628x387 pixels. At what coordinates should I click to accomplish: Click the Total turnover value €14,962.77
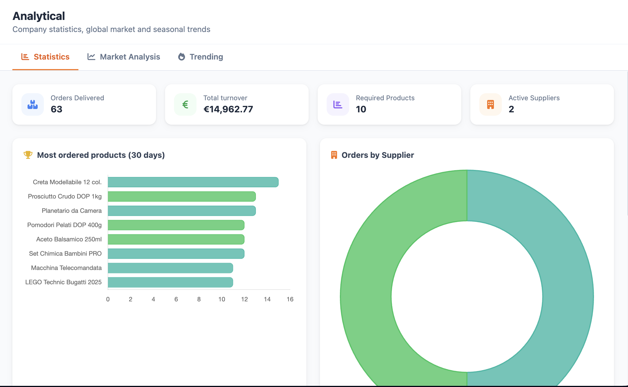click(x=228, y=110)
